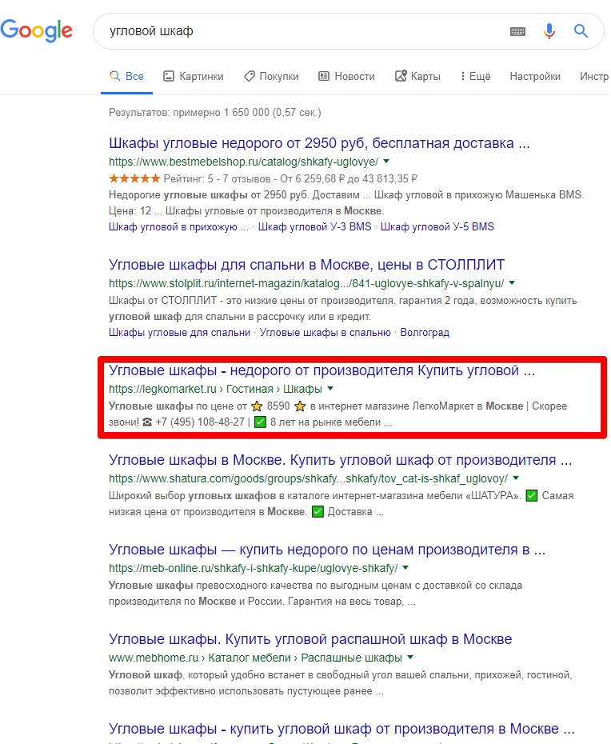
Task: Open the on-screen keyboard icon
Action: pos(517,31)
